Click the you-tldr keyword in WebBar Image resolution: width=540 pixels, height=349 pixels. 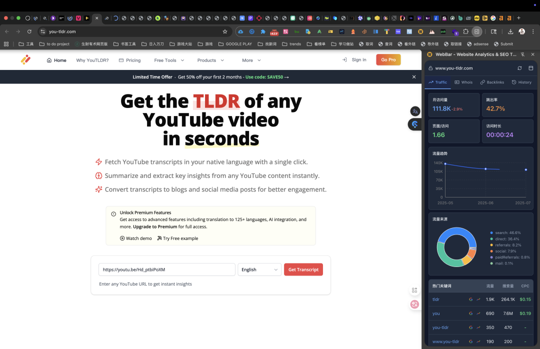click(440, 327)
